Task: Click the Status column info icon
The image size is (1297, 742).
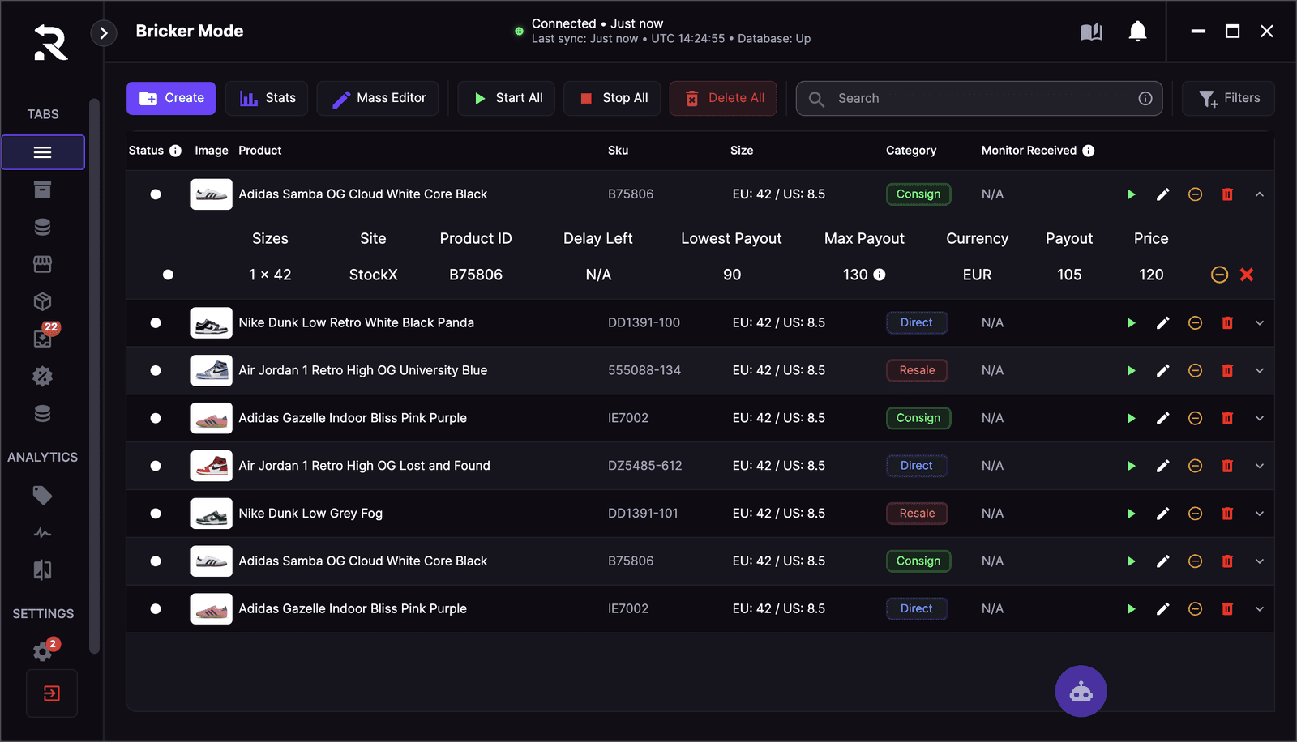Action: pos(175,151)
